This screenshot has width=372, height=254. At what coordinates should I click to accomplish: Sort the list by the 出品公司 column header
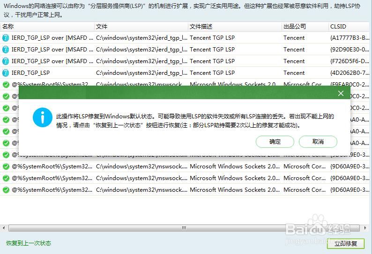point(305,27)
